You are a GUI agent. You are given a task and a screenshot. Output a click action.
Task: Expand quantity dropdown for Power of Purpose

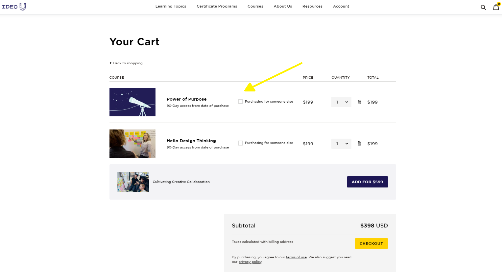point(341,102)
